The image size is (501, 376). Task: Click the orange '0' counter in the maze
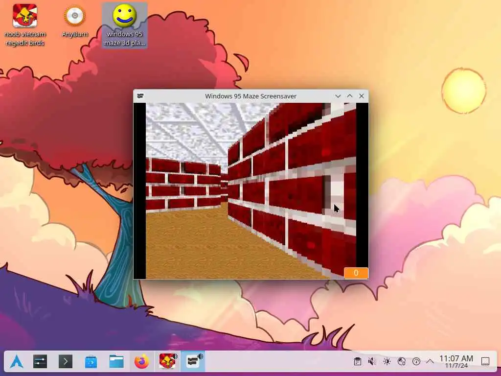(x=356, y=273)
